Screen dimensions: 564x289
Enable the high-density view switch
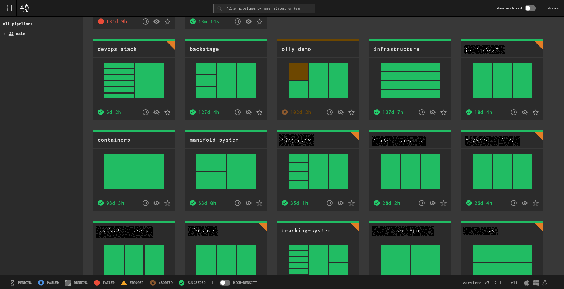[x=225, y=283]
